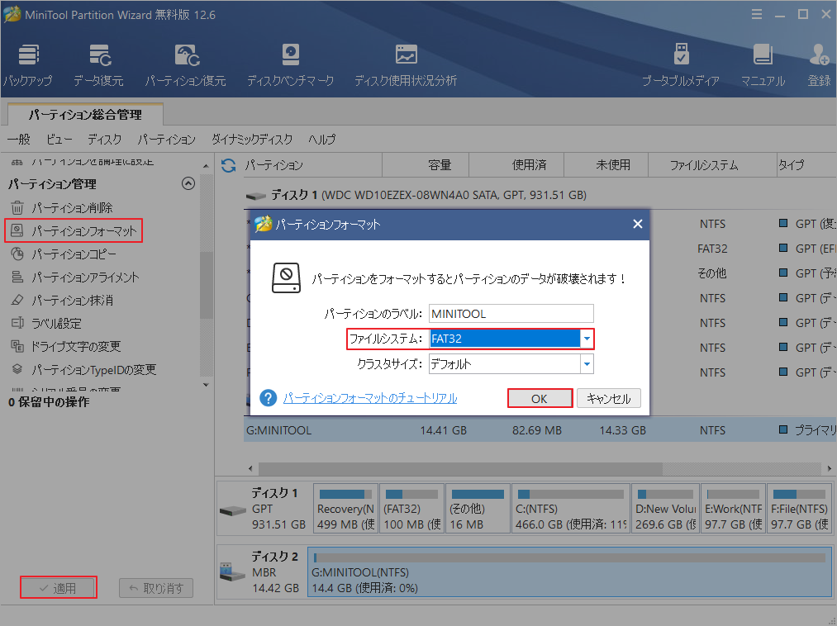
Task: Click the キャンセル button
Action: coord(608,399)
